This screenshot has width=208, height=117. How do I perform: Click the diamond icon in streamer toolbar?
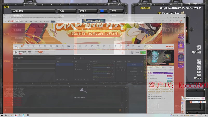tap(104, 46)
